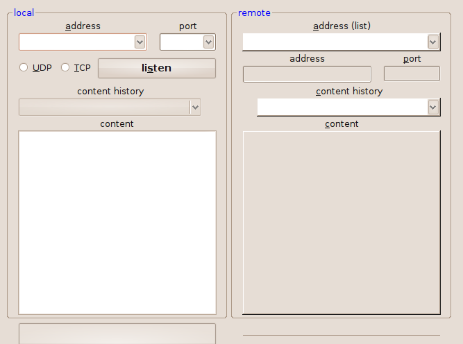This screenshot has height=344, width=463.
Task: Expand the local port dropdown arrow
Action: click(208, 42)
